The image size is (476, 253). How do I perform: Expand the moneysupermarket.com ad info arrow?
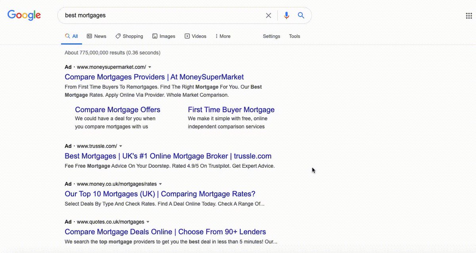(150, 67)
